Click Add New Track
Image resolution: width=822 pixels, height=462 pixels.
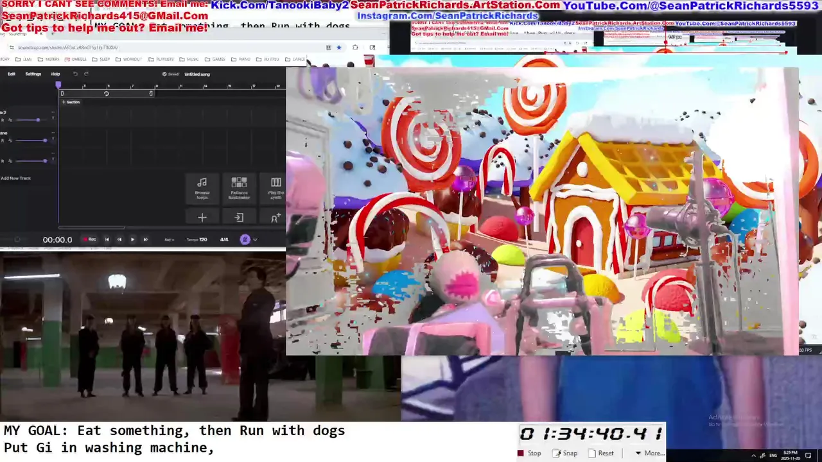[16, 178]
